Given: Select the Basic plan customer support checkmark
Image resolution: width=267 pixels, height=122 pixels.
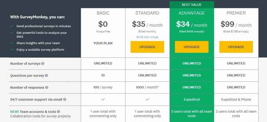Looking at the screenshot, I should tap(103, 99).
